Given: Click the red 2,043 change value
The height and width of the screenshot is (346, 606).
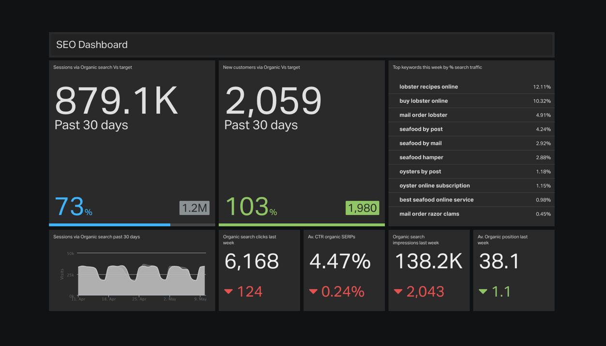Looking at the screenshot, I should (x=425, y=291).
